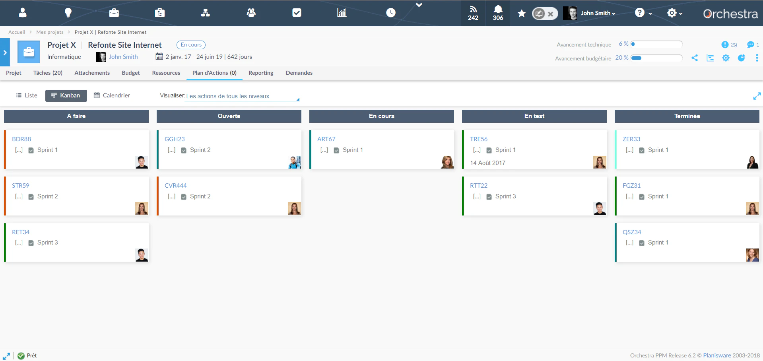
Task: Open the notifications bell showing 306
Action: (498, 13)
